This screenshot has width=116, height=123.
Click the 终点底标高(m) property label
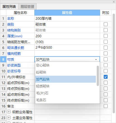pyautogui.click(x=18, y=100)
